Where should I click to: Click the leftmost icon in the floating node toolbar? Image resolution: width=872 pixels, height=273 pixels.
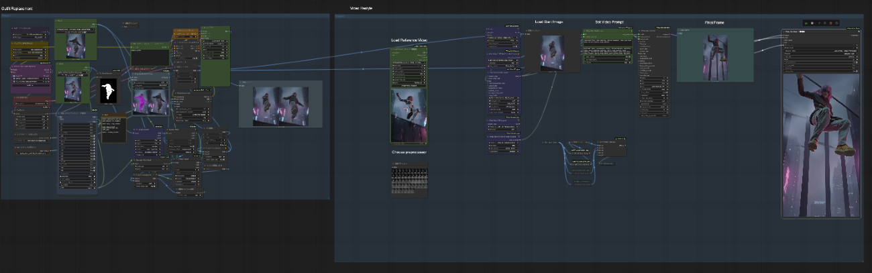pyautogui.click(x=807, y=23)
